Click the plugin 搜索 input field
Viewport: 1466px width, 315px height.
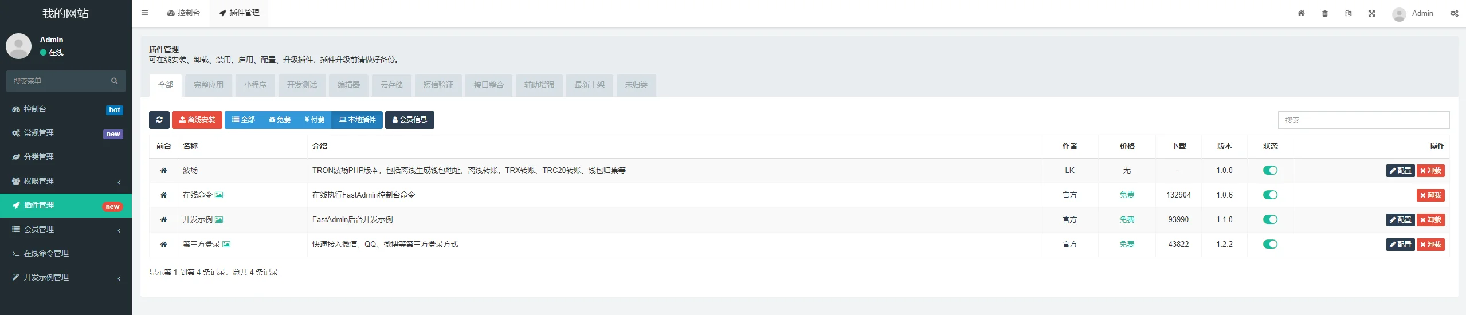[1363, 120]
